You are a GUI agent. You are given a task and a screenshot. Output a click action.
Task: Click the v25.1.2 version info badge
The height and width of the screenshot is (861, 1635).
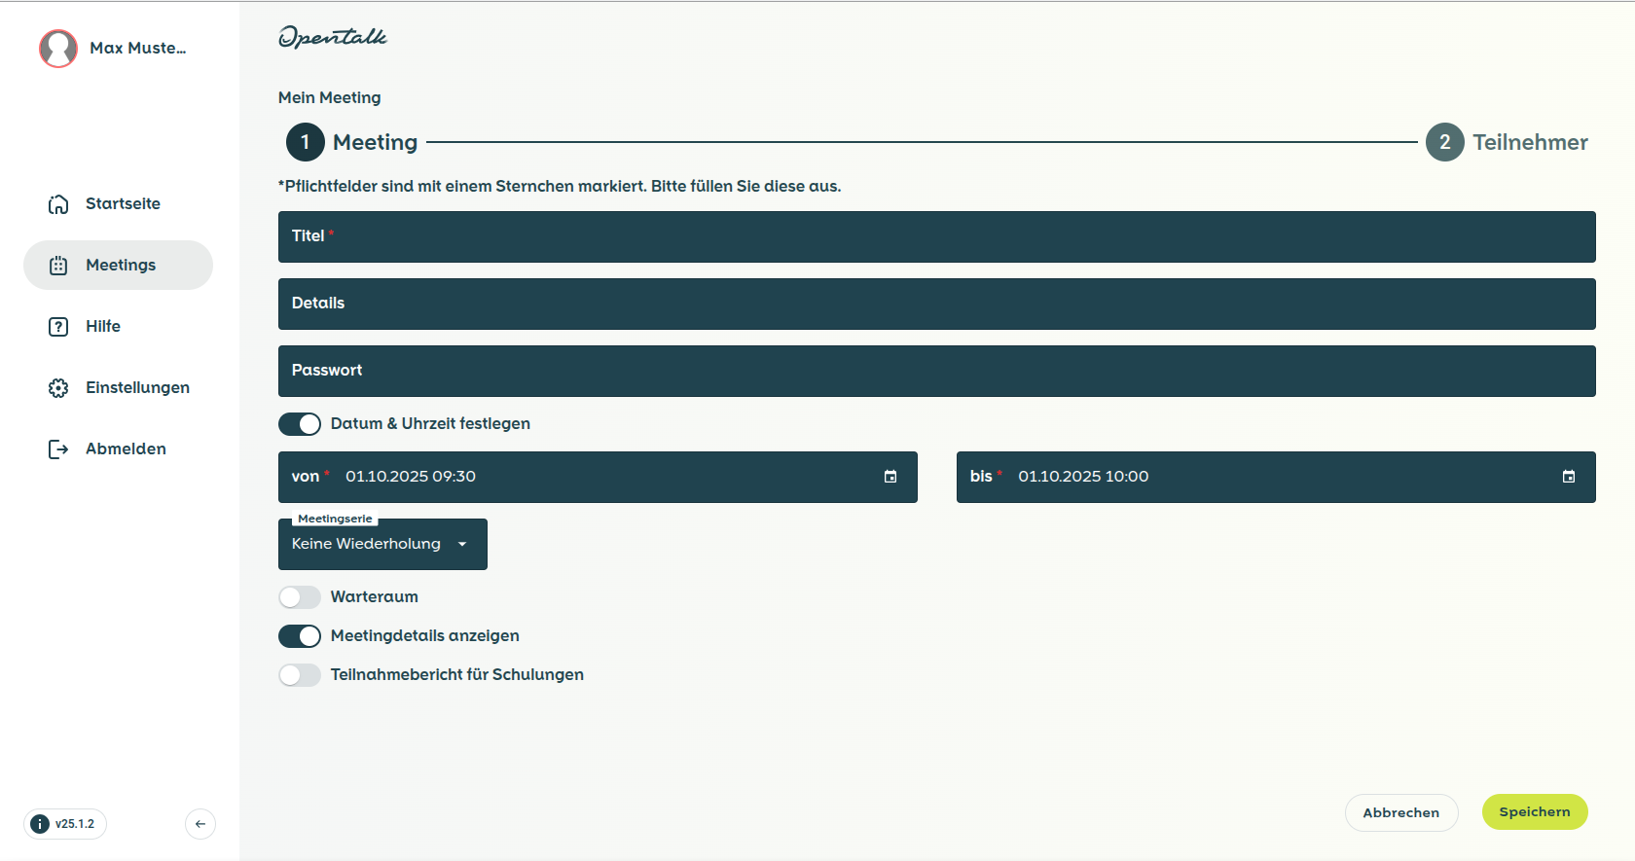click(65, 824)
